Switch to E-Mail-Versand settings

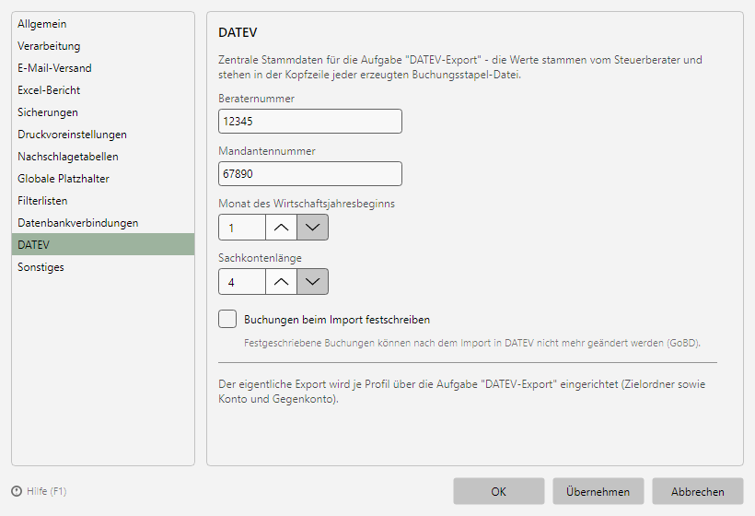click(x=103, y=68)
